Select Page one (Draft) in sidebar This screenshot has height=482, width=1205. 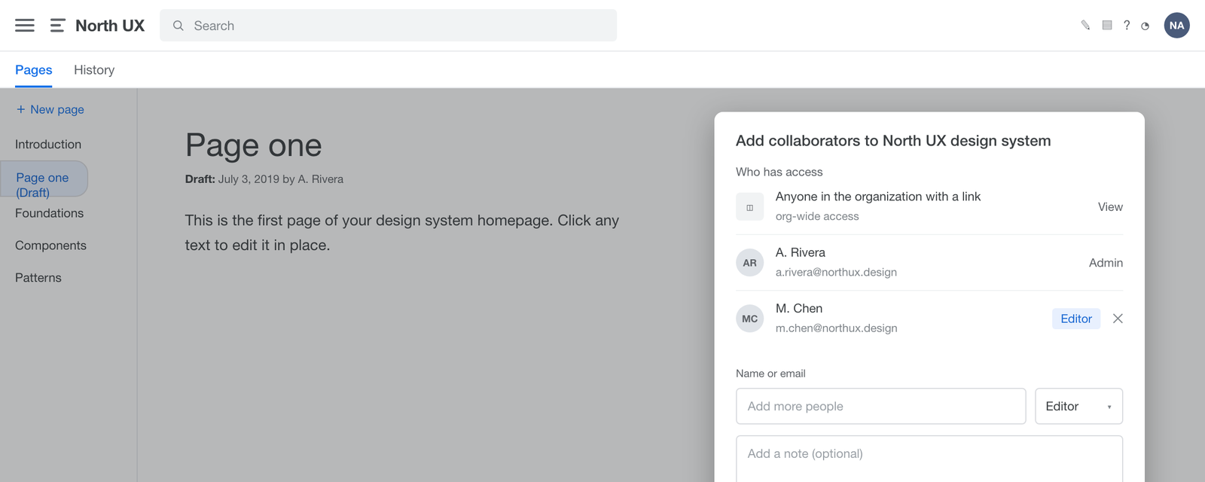(44, 178)
